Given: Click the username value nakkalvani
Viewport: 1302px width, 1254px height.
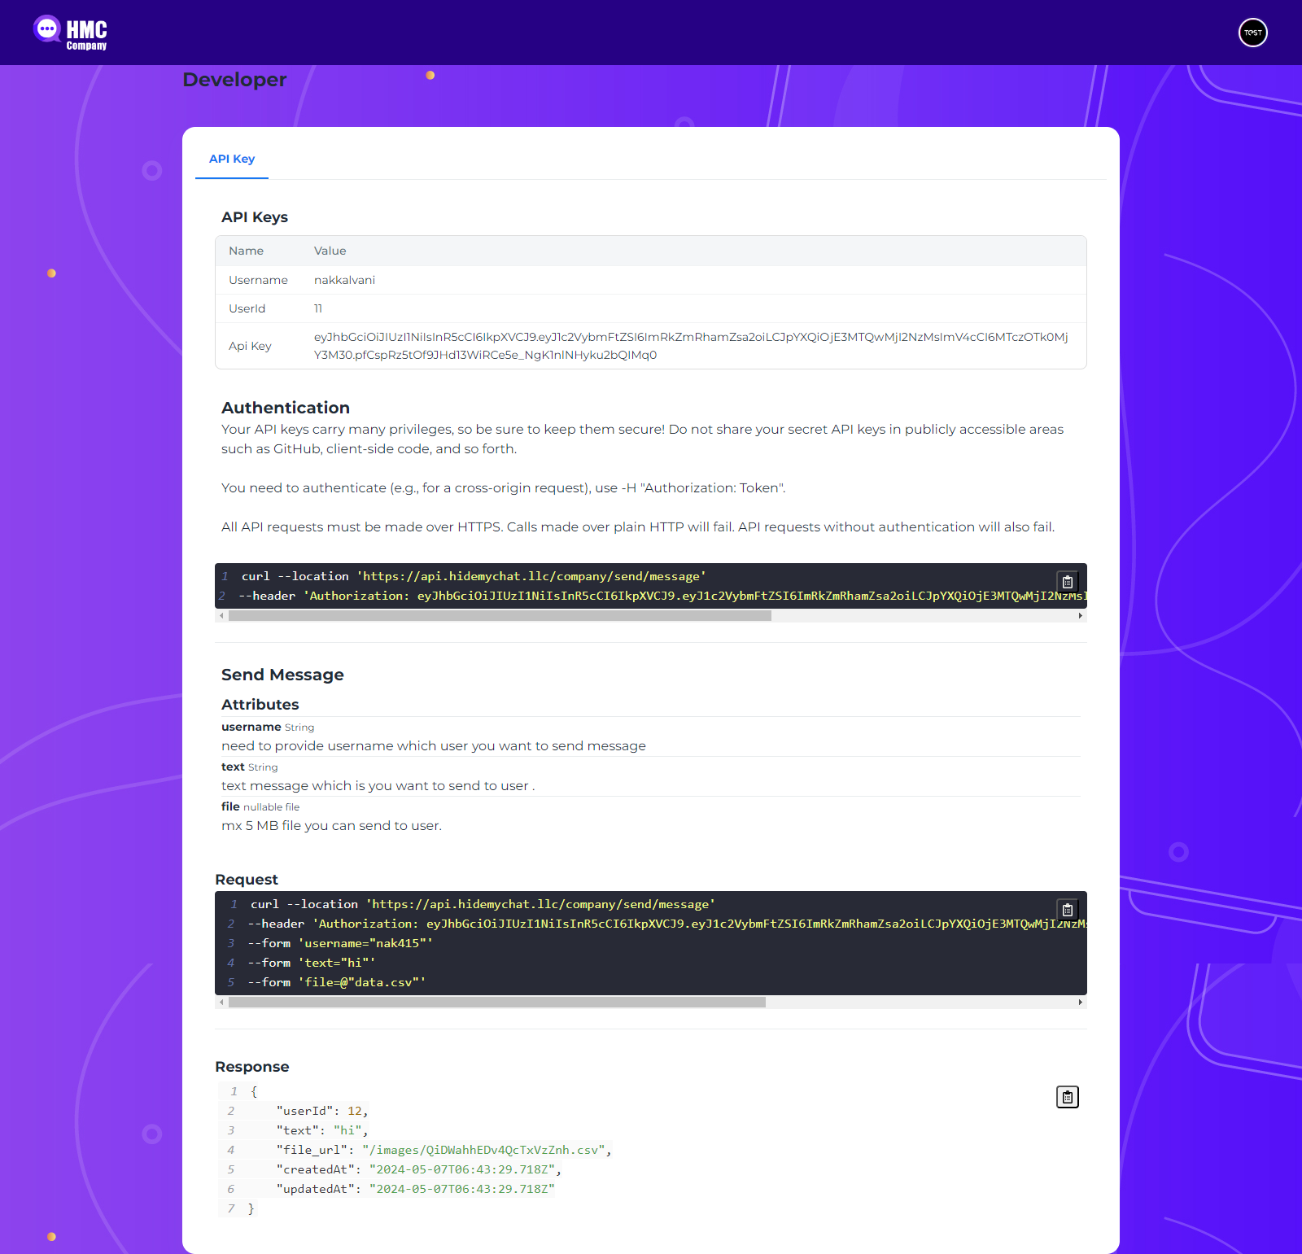Looking at the screenshot, I should point(344,280).
